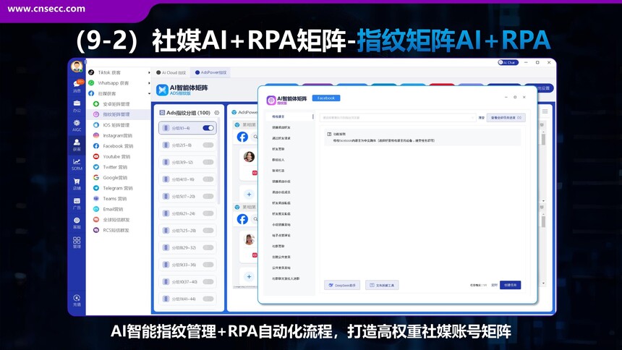This screenshot has height=350, width=622.
Task: Select 公共主页发帖 in dialog task list
Action: (x=281, y=268)
